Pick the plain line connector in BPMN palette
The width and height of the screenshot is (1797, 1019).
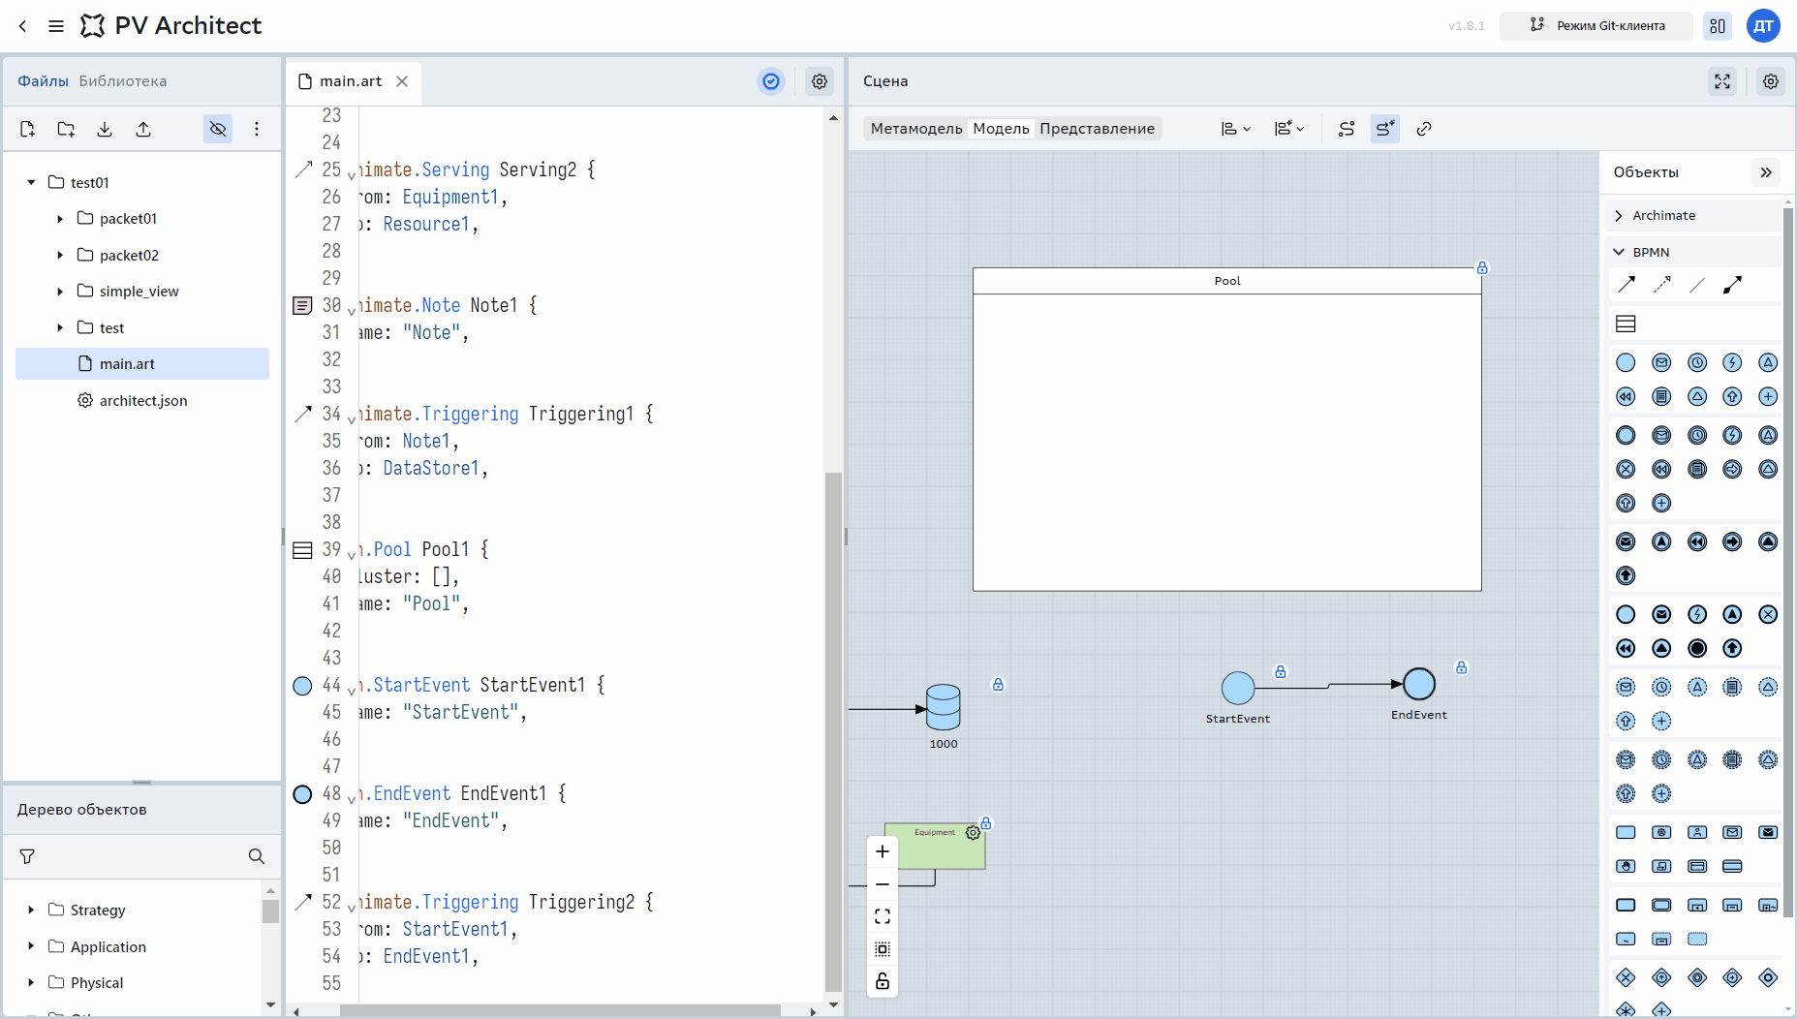click(x=1697, y=285)
